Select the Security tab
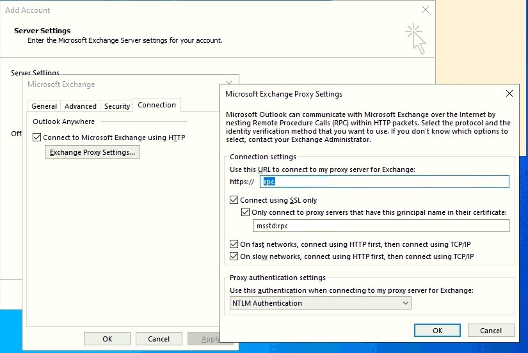Viewport: 528px width, 353px height. pyautogui.click(x=117, y=106)
